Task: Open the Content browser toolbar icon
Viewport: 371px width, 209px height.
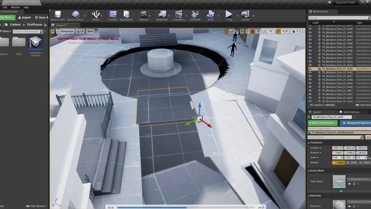Action: pos(112,16)
